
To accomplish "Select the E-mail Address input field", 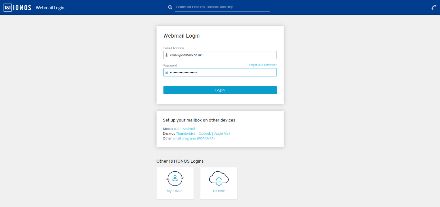I will tap(220, 55).
